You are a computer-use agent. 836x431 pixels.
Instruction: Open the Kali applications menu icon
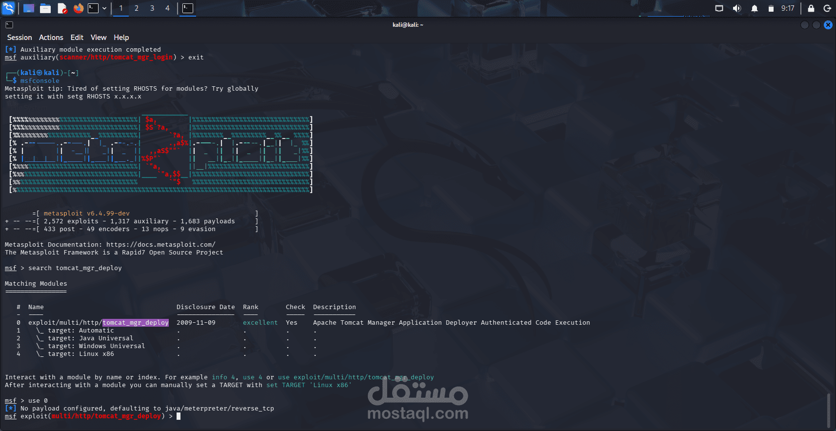coord(8,8)
